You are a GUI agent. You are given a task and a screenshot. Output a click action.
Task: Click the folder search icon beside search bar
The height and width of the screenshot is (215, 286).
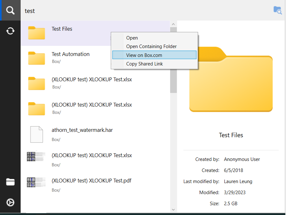[x=277, y=10]
